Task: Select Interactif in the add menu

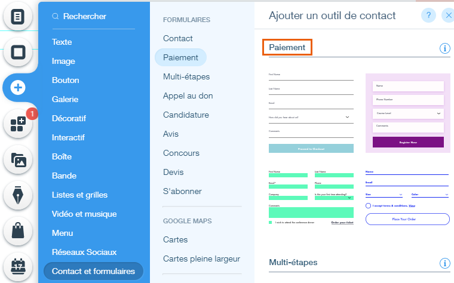Action: [68, 137]
